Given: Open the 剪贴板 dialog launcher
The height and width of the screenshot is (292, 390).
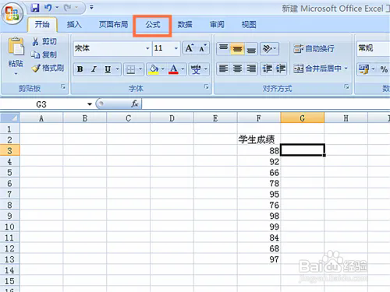Looking at the screenshot, I should point(63,87).
